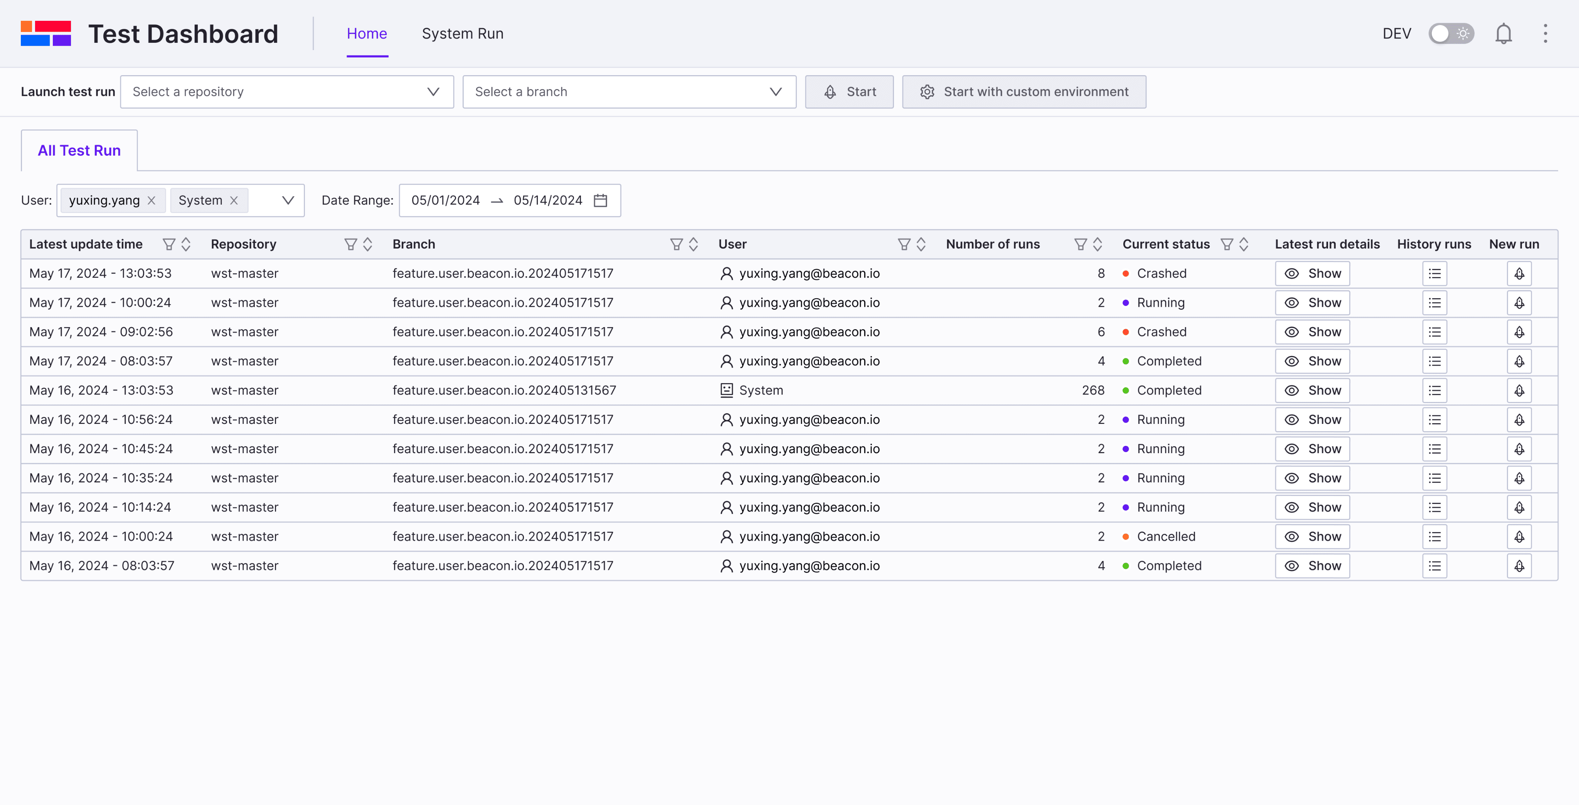1579x805 pixels.
Task: Click the 05/01/2024 start date field
Action: pyautogui.click(x=445, y=200)
